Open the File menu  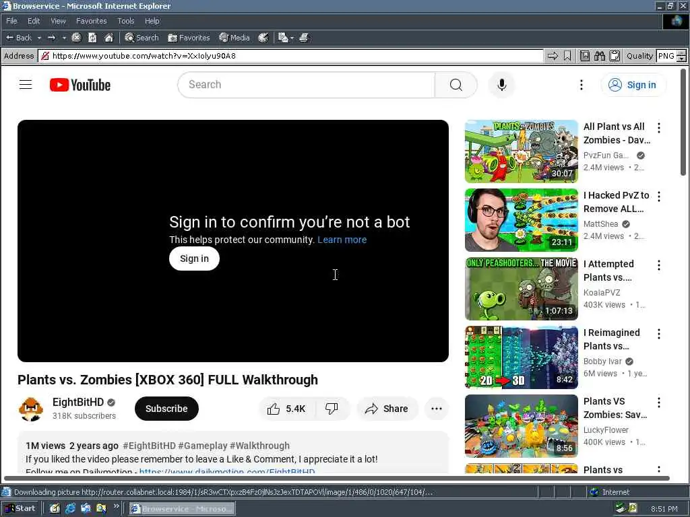tap(11, 21)
